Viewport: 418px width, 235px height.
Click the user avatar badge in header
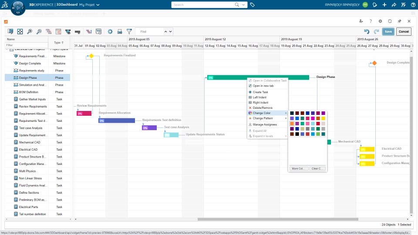click(365, 5)
